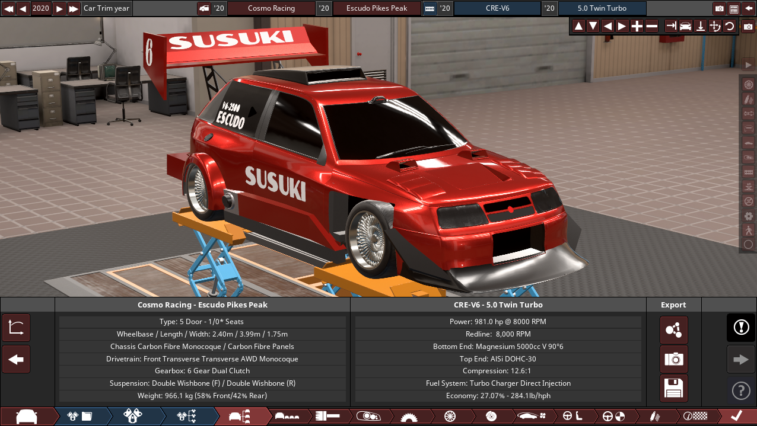Rotate camera left with left arrow

click(607, 26)
